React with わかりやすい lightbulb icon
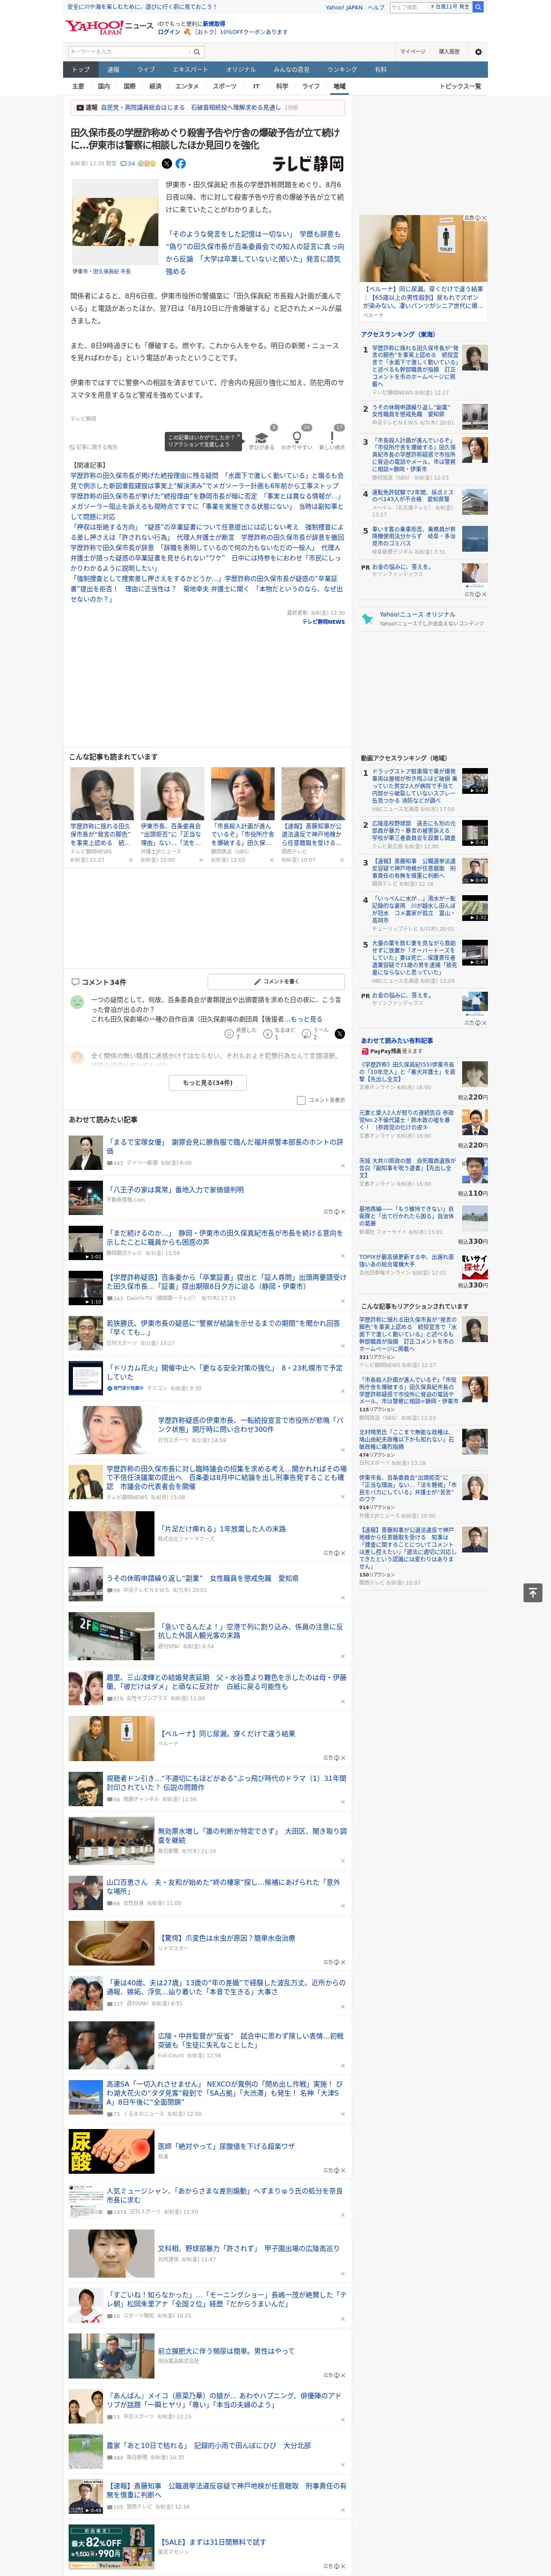Screen dimensions: 551x2576 296,438
